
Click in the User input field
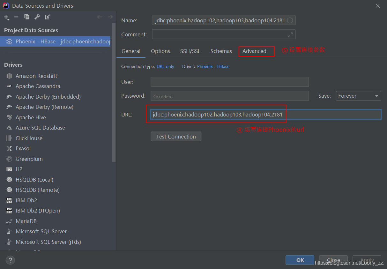coord(230,82)
